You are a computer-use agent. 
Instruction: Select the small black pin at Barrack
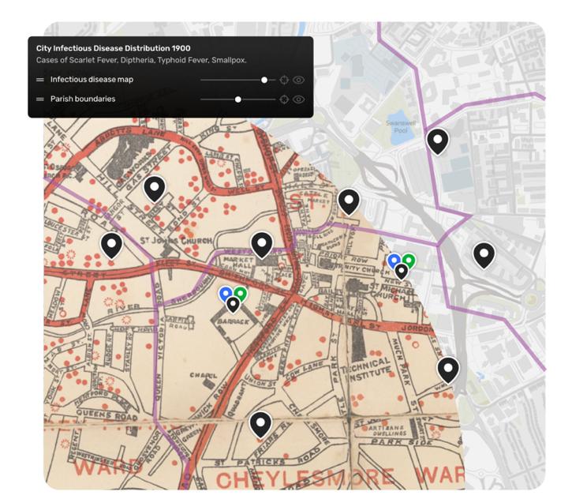coord(233,305)
